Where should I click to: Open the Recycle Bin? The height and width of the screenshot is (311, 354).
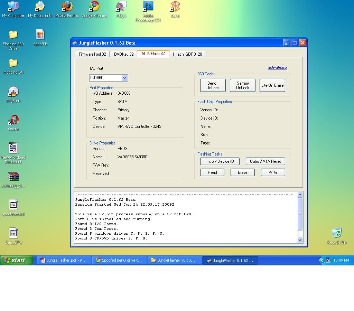(336, 234)
